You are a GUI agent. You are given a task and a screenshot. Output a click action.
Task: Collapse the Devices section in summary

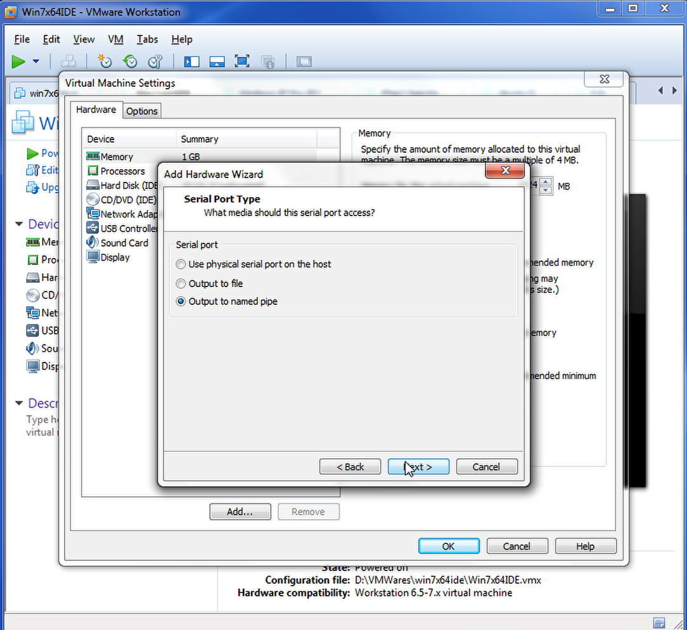point(19,224)
